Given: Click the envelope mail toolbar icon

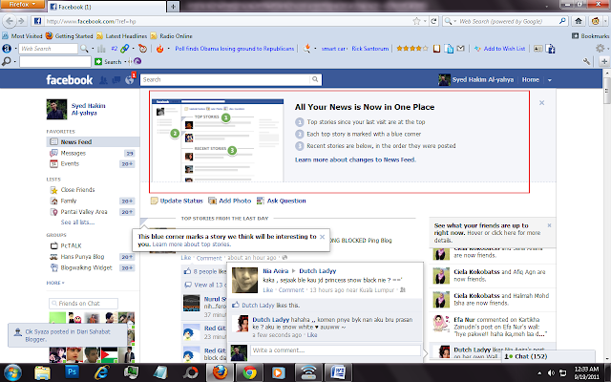Looking at the screenshot, I should click(460, 49).
